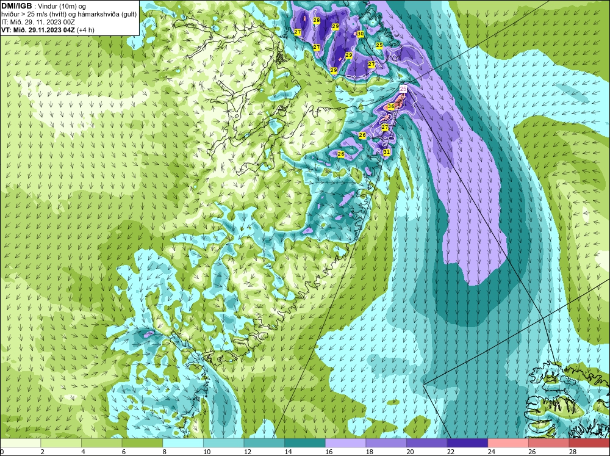The width and height of the screenshot is (610, 456).
Task: Click the 'IT: Mið. 29. 11. 2023 00Z' line
Action: click(x=38, y=22)
